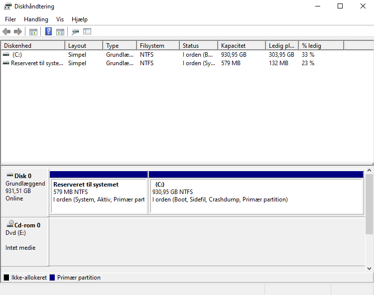Open the Vis menu
This screenshot has width=374, height=295.
60,19
